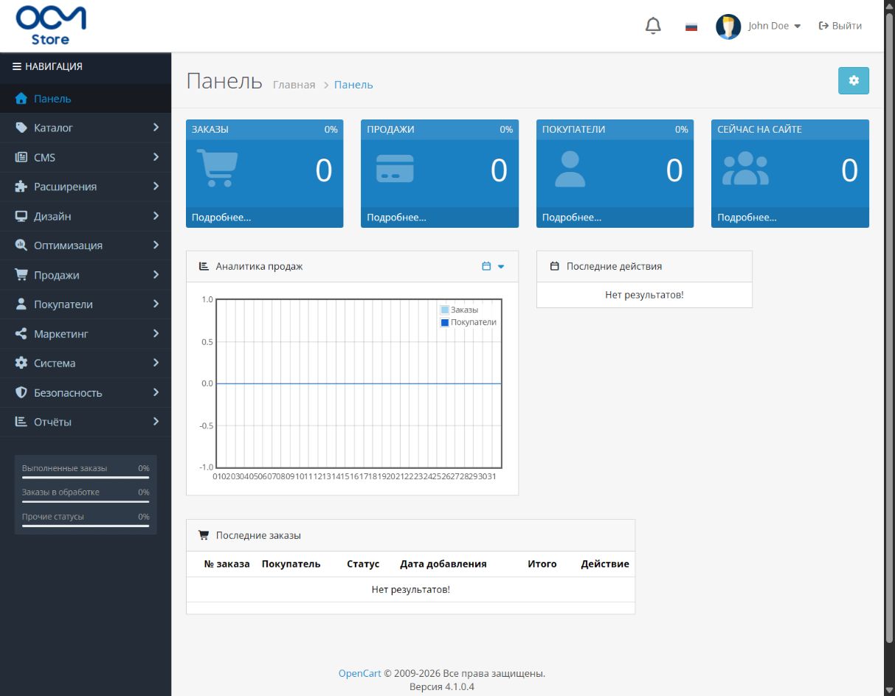Open the Дизайн sidebar menu item
895x696 pixels.
(x=86, y=216)
